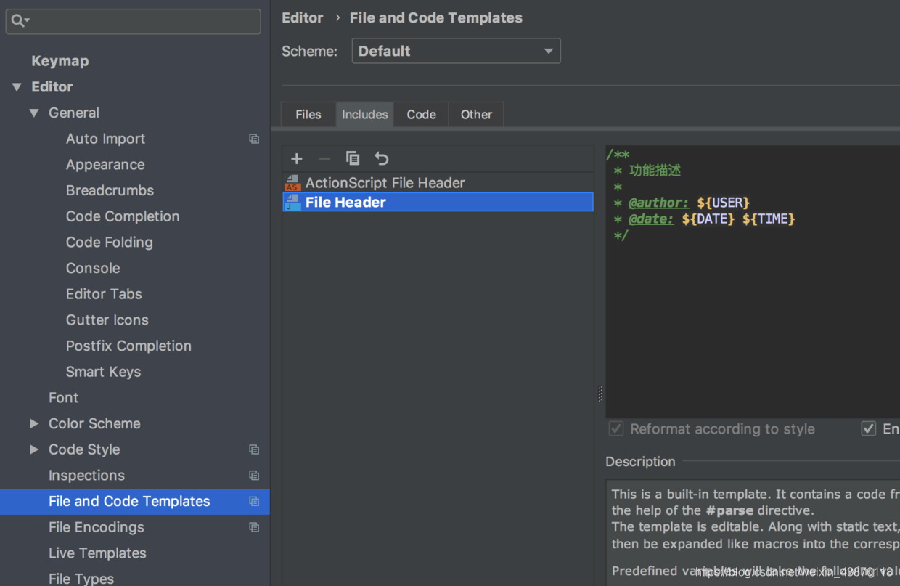Click the project-level icon beside File Encodings

254,527
